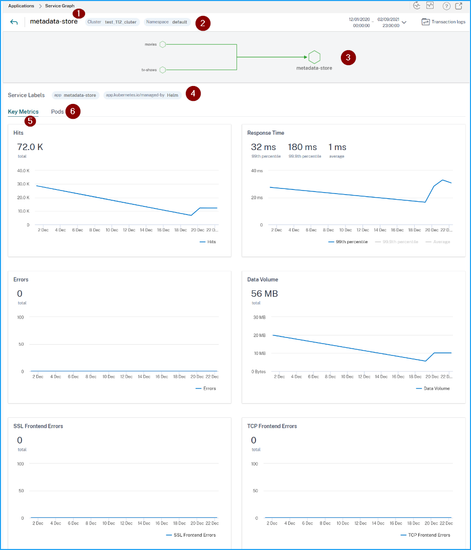Screen dimensions: 471x550
Task: Click the circular pulse activity icon
Action: coord(417,6)
